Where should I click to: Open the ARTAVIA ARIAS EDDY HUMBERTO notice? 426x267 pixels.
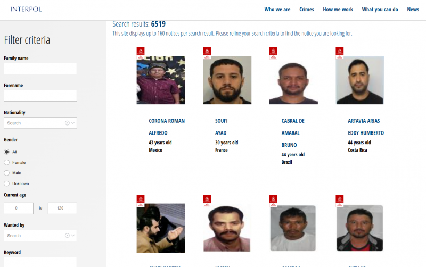(x=366, y=127)
